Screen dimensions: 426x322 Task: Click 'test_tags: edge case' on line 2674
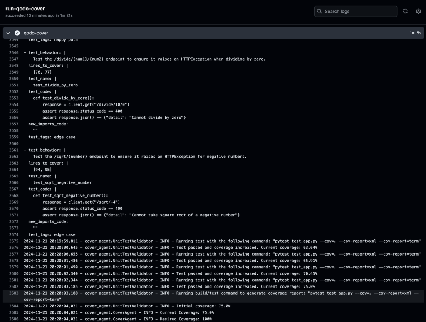click(x=52, y=234)
